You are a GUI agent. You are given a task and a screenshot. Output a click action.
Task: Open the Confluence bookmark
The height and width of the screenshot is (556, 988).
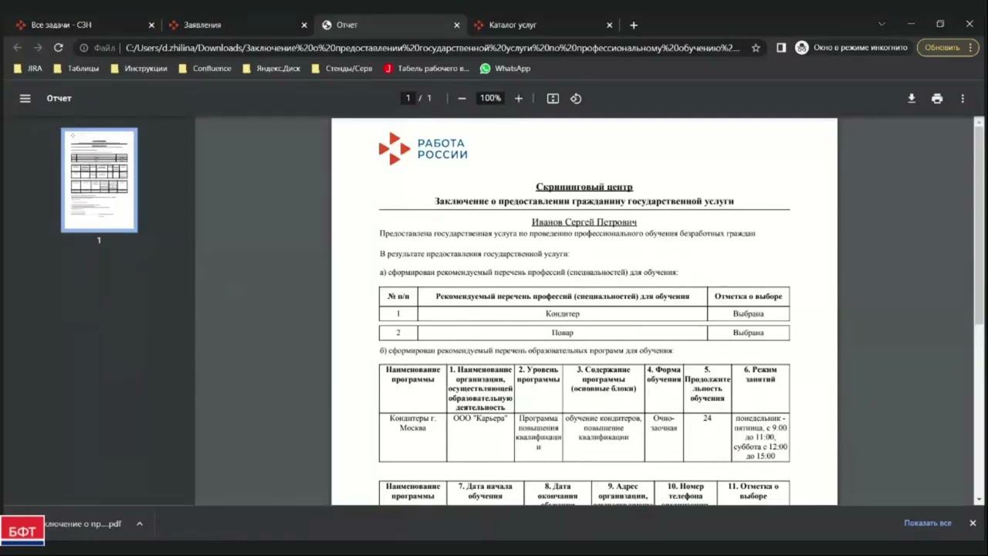[205, 68]
